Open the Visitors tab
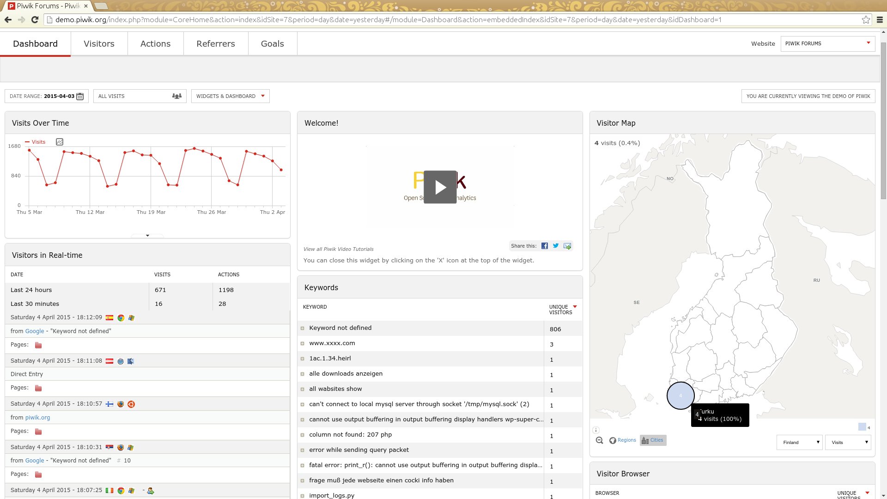 click(99, 44)
